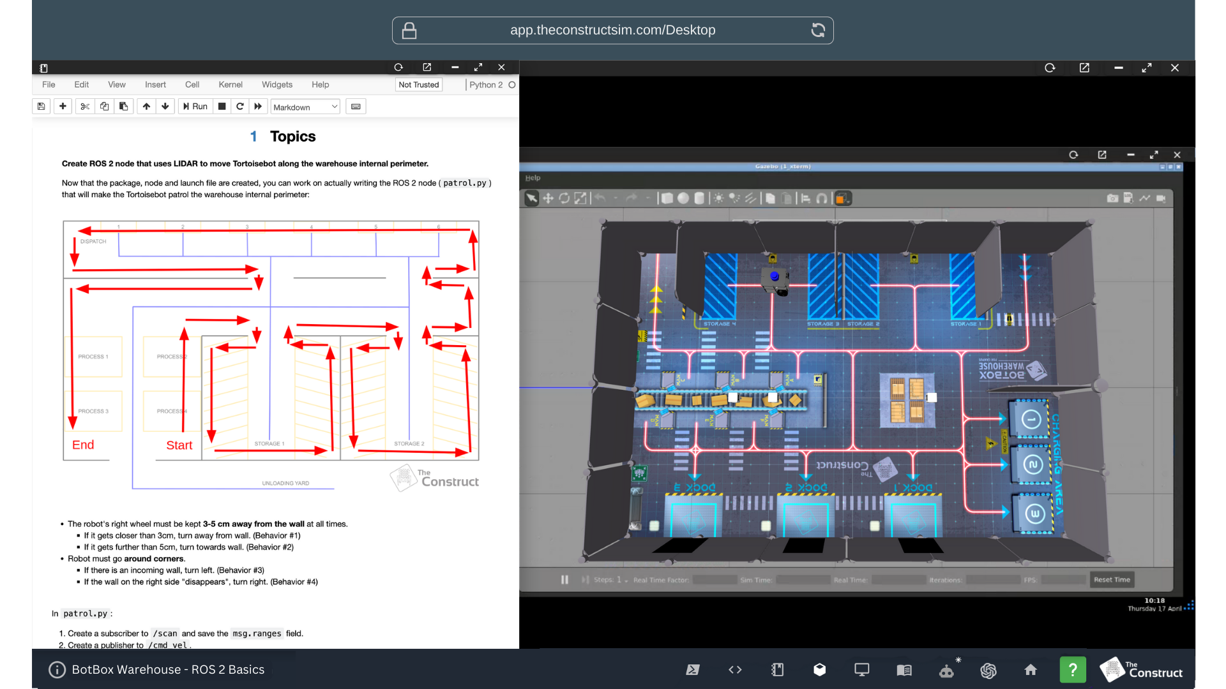This screenshot has width=1226, height=689.
Task: Click the green question mark help button
Action: [x=1073, y=670]
